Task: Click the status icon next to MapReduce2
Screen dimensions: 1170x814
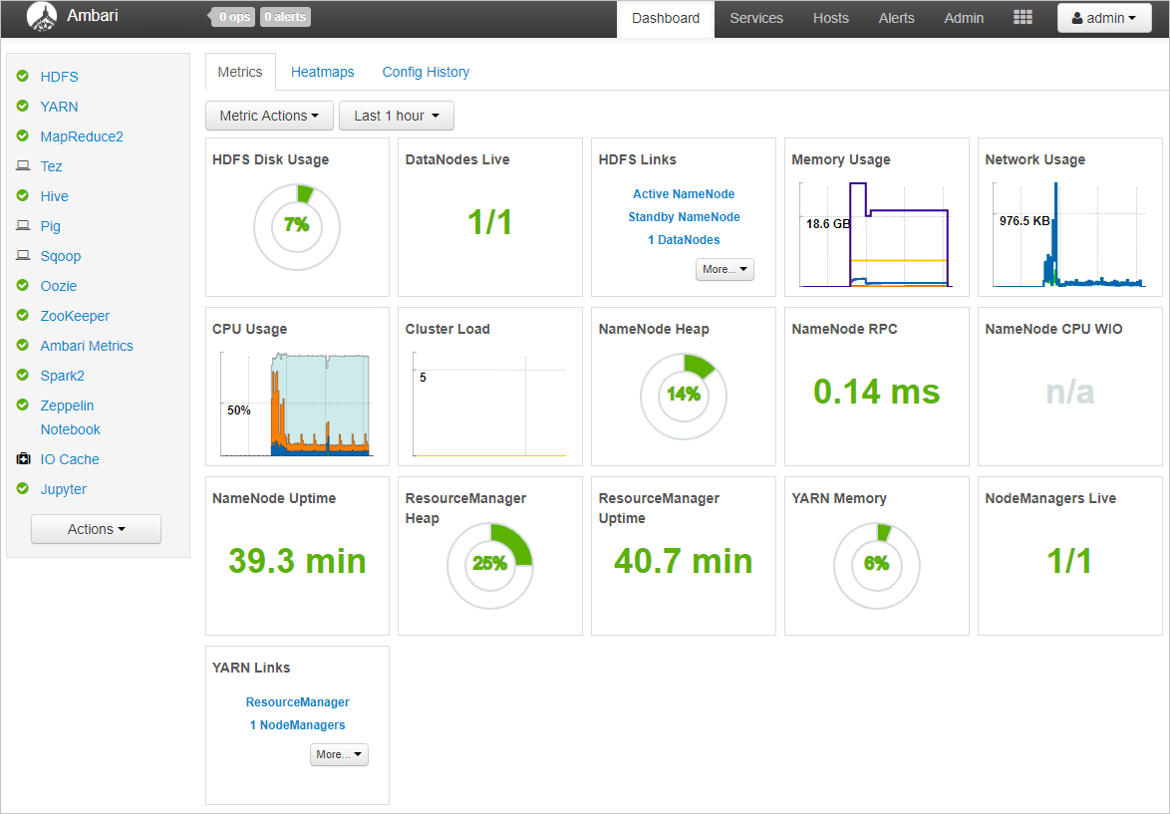Action: [22, 136]
